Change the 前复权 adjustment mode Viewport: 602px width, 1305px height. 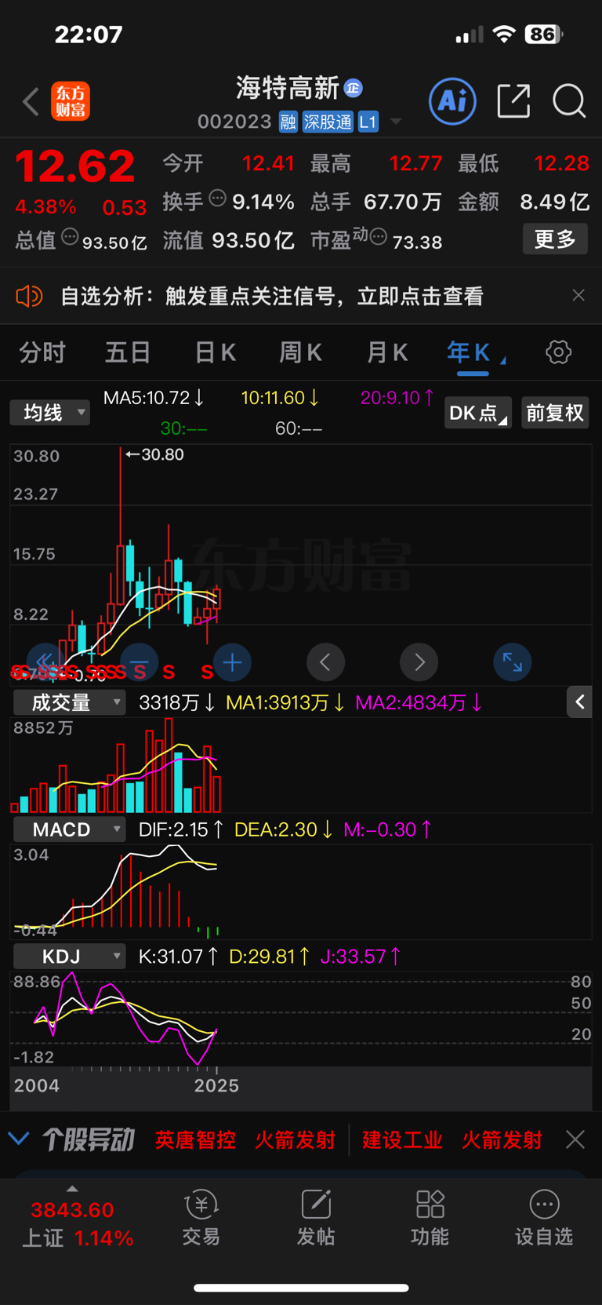(555, 413)
